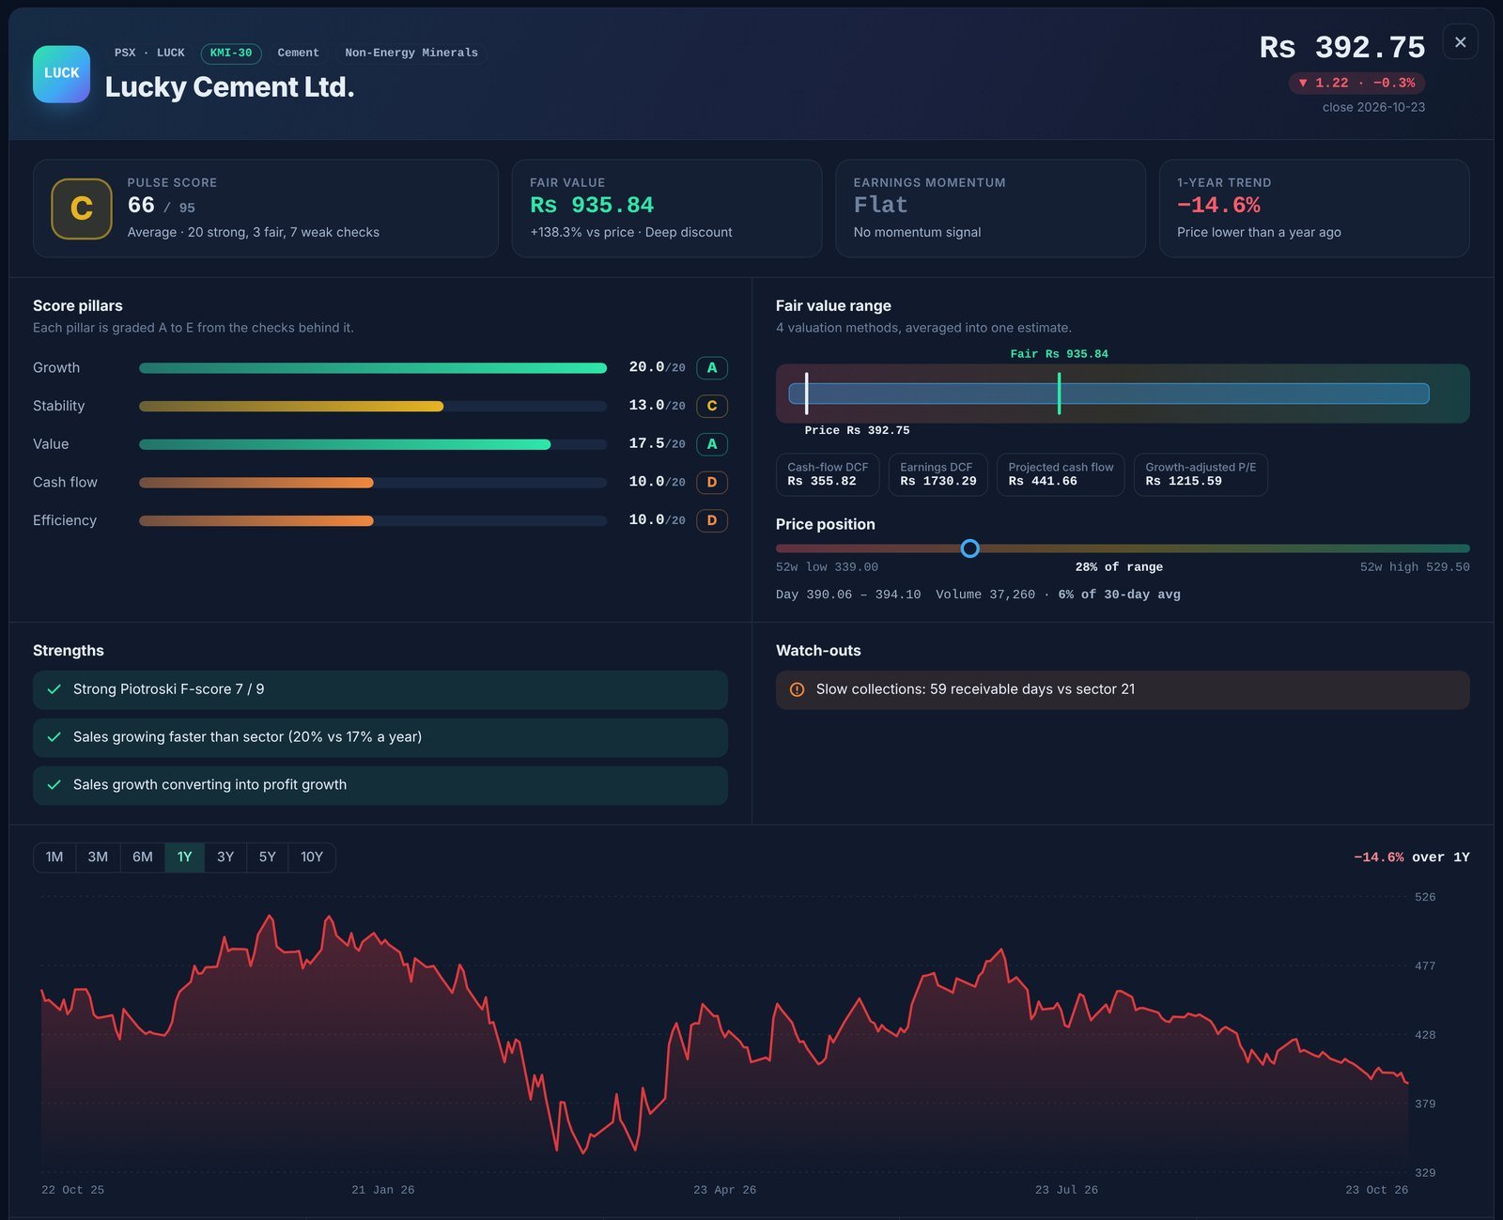Click the Lucky Cement Ltd. title

[229, 87]
